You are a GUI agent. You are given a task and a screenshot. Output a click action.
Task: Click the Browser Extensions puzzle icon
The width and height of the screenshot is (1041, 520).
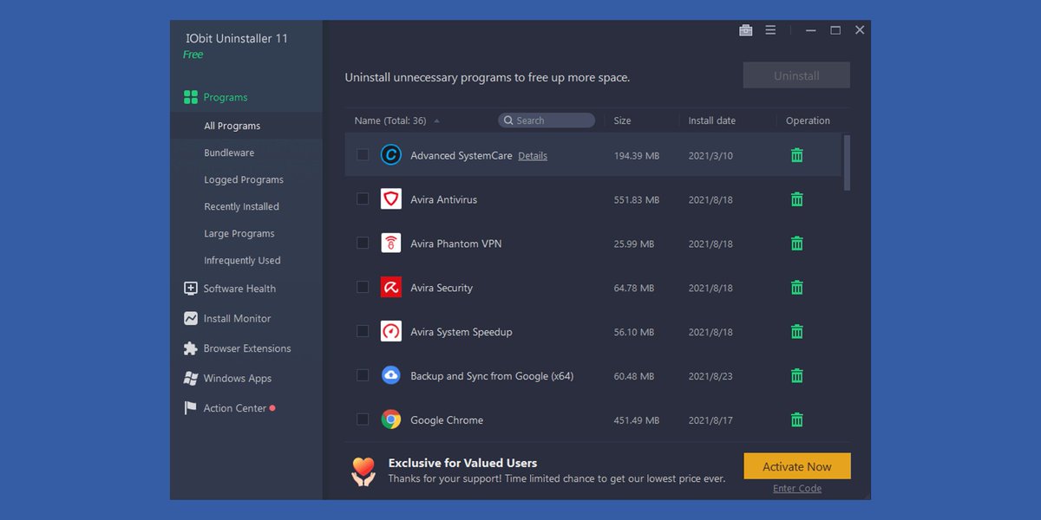pyautogui.click(x=191, y=348)
